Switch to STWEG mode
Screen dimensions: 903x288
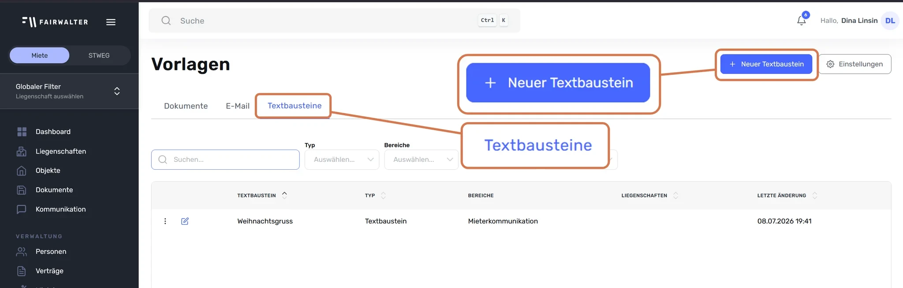[x=99, y=55]
